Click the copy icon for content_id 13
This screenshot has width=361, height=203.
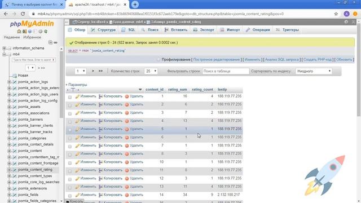(100, 187)
